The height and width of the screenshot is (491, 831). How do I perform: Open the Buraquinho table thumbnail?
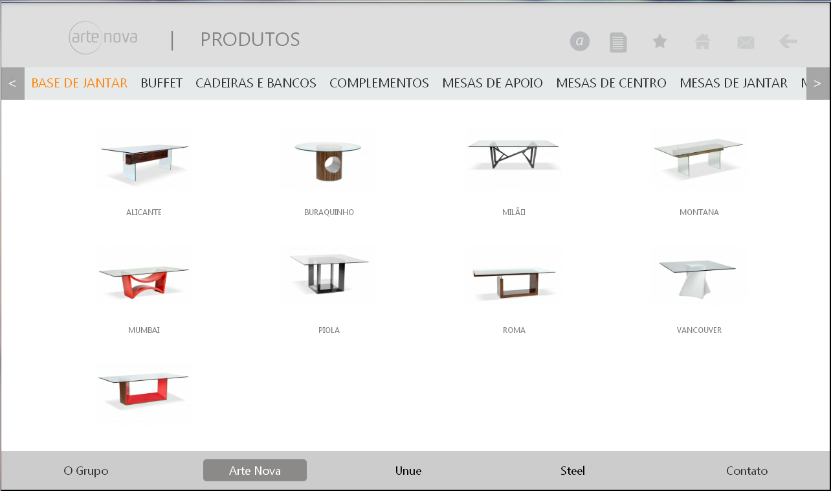(329, 157)
